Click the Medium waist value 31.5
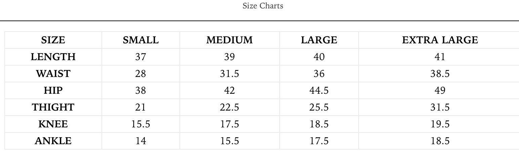 click(x=229, y=74)
